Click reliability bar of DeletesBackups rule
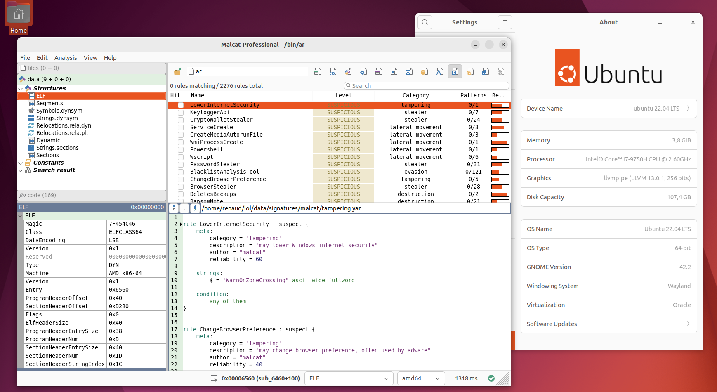717x392 pixels. click(x=500, y=194)
